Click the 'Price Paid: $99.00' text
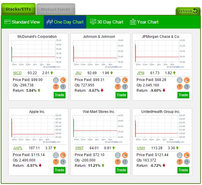 (x=28, y=80)
